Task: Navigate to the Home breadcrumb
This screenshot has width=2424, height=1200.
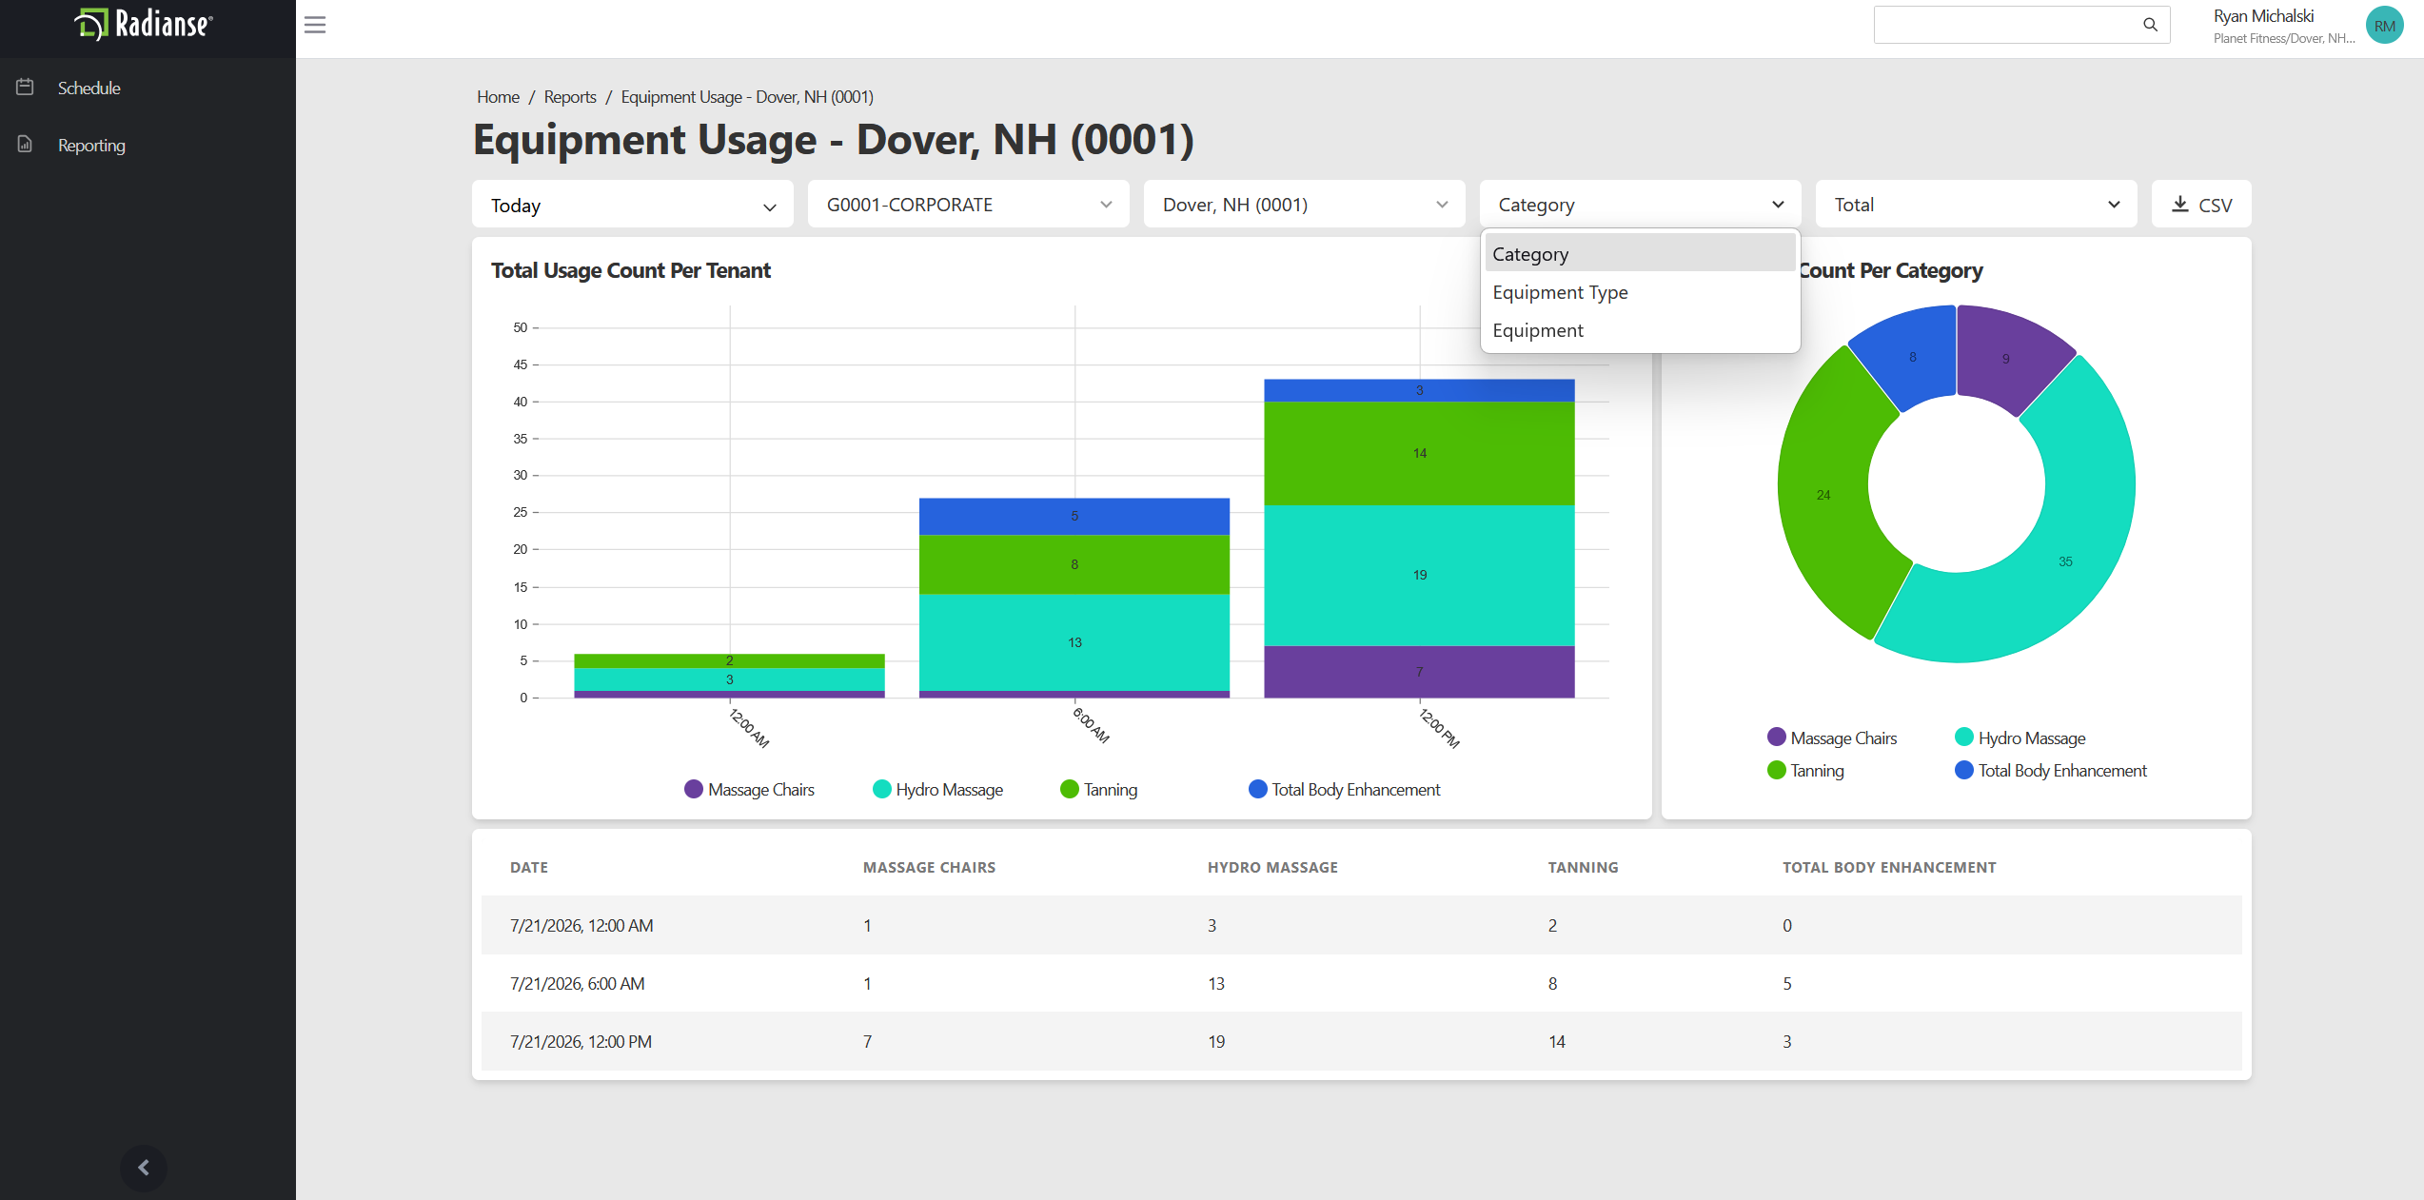Action: [x=498, y=97]
